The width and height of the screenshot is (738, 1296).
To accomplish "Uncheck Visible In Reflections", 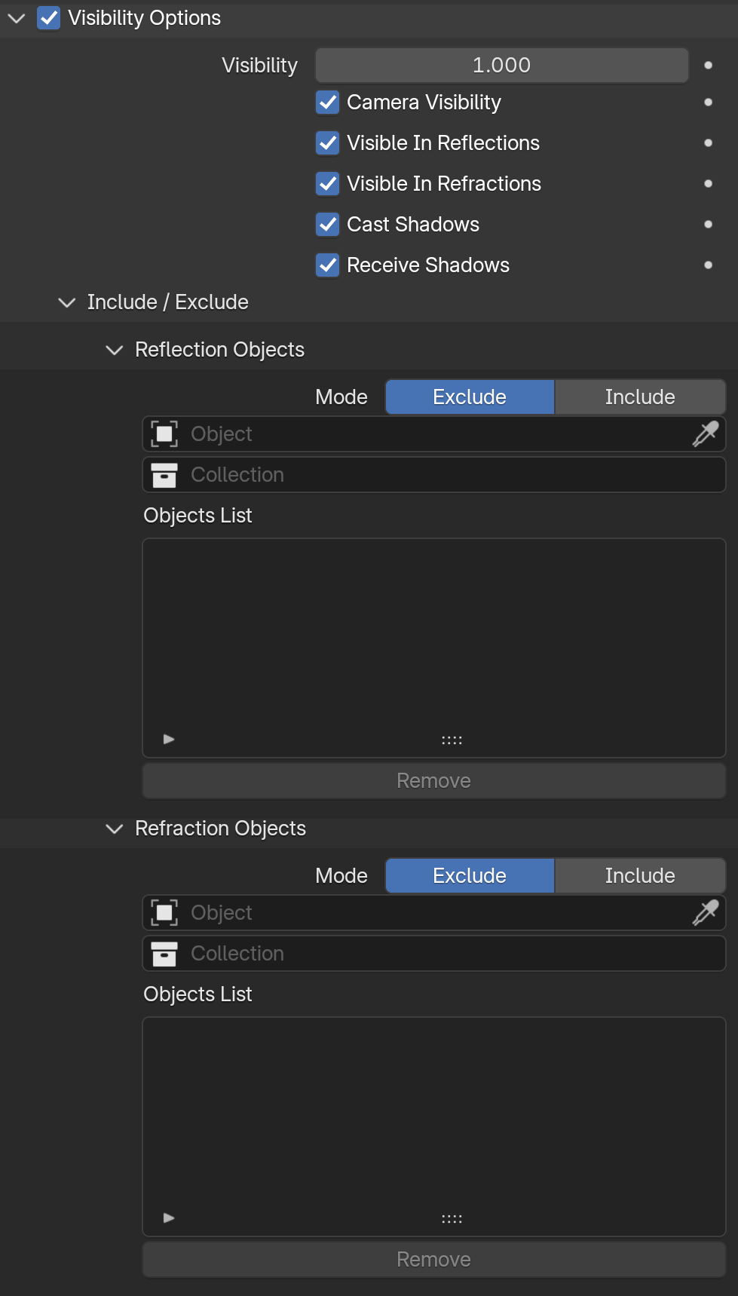I will pyautogui.click(x=327, y=143).
